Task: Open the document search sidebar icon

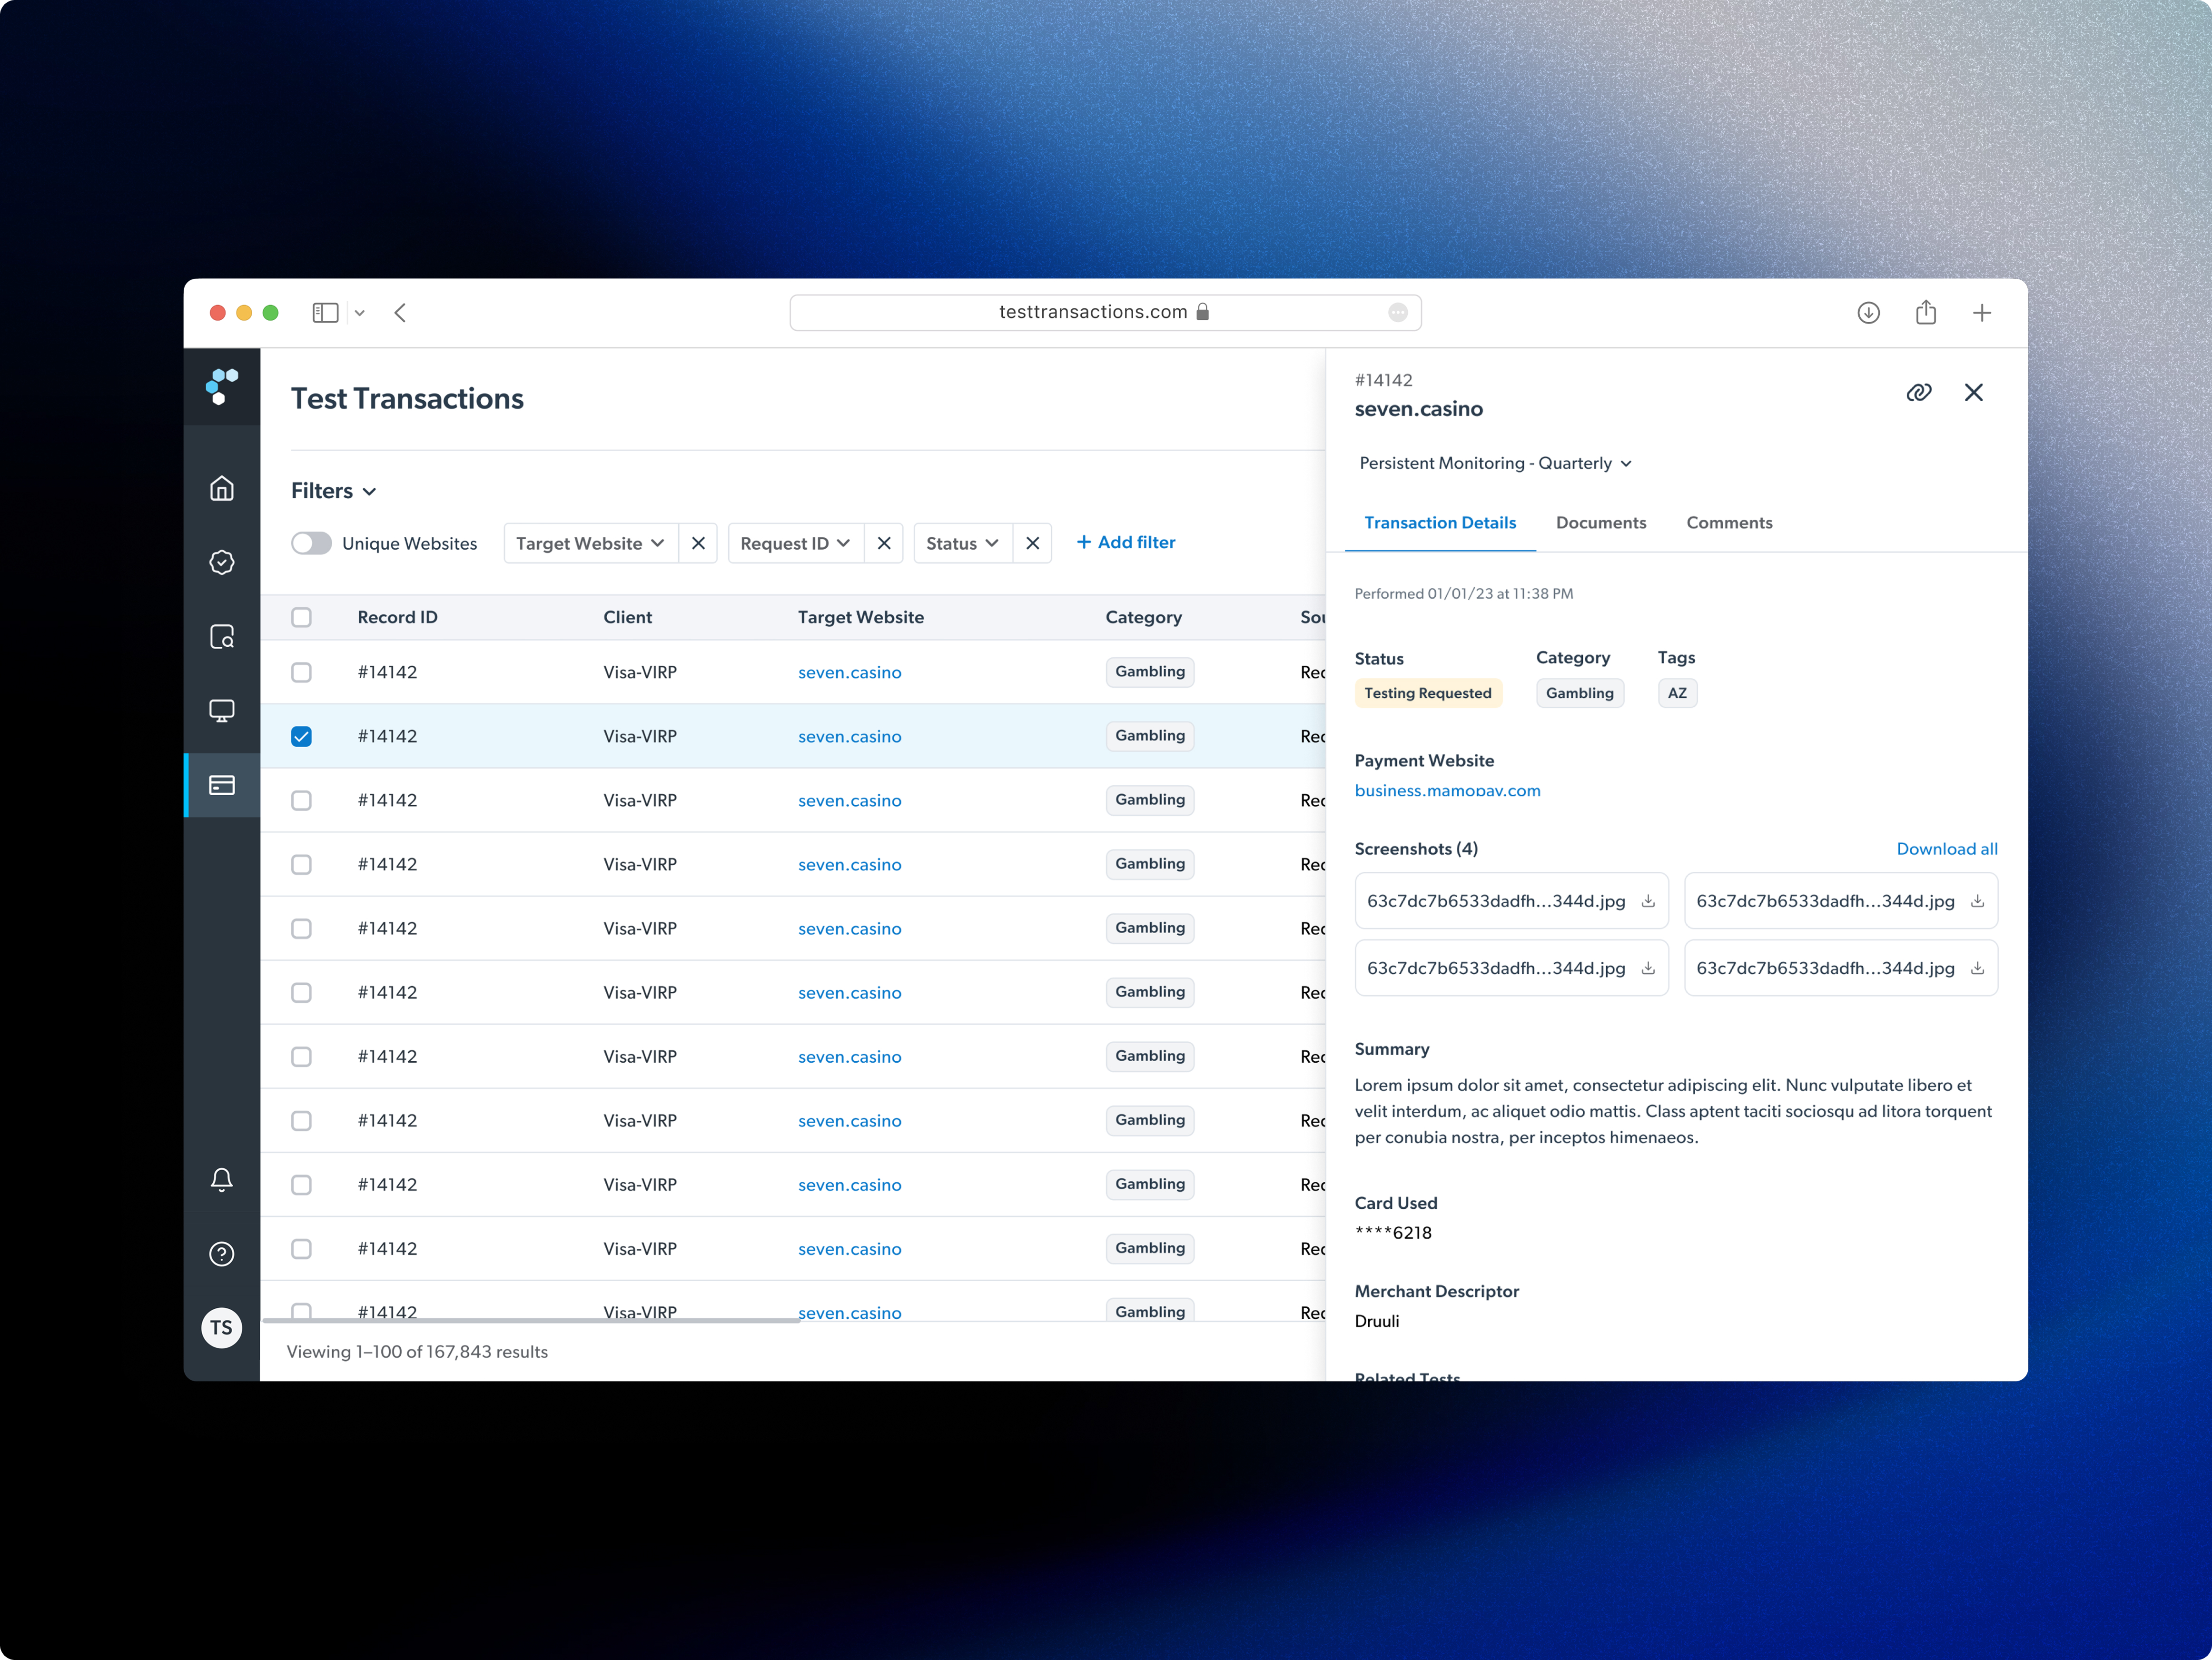Action: click(x=222, y=637)
